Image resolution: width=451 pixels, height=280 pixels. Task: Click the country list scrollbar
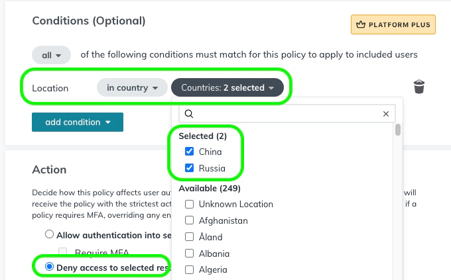pos(398,130)
